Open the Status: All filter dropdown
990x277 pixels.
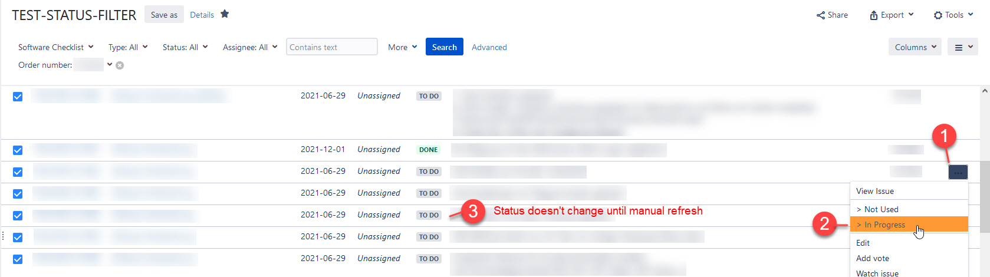point(185,47)
